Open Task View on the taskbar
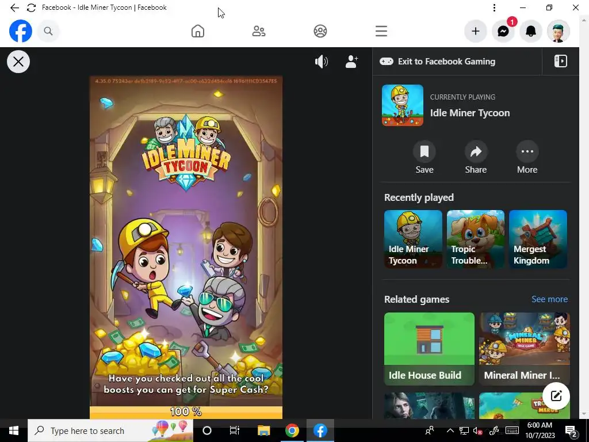This screenshot has height=442, width=589. pos(235,430)
